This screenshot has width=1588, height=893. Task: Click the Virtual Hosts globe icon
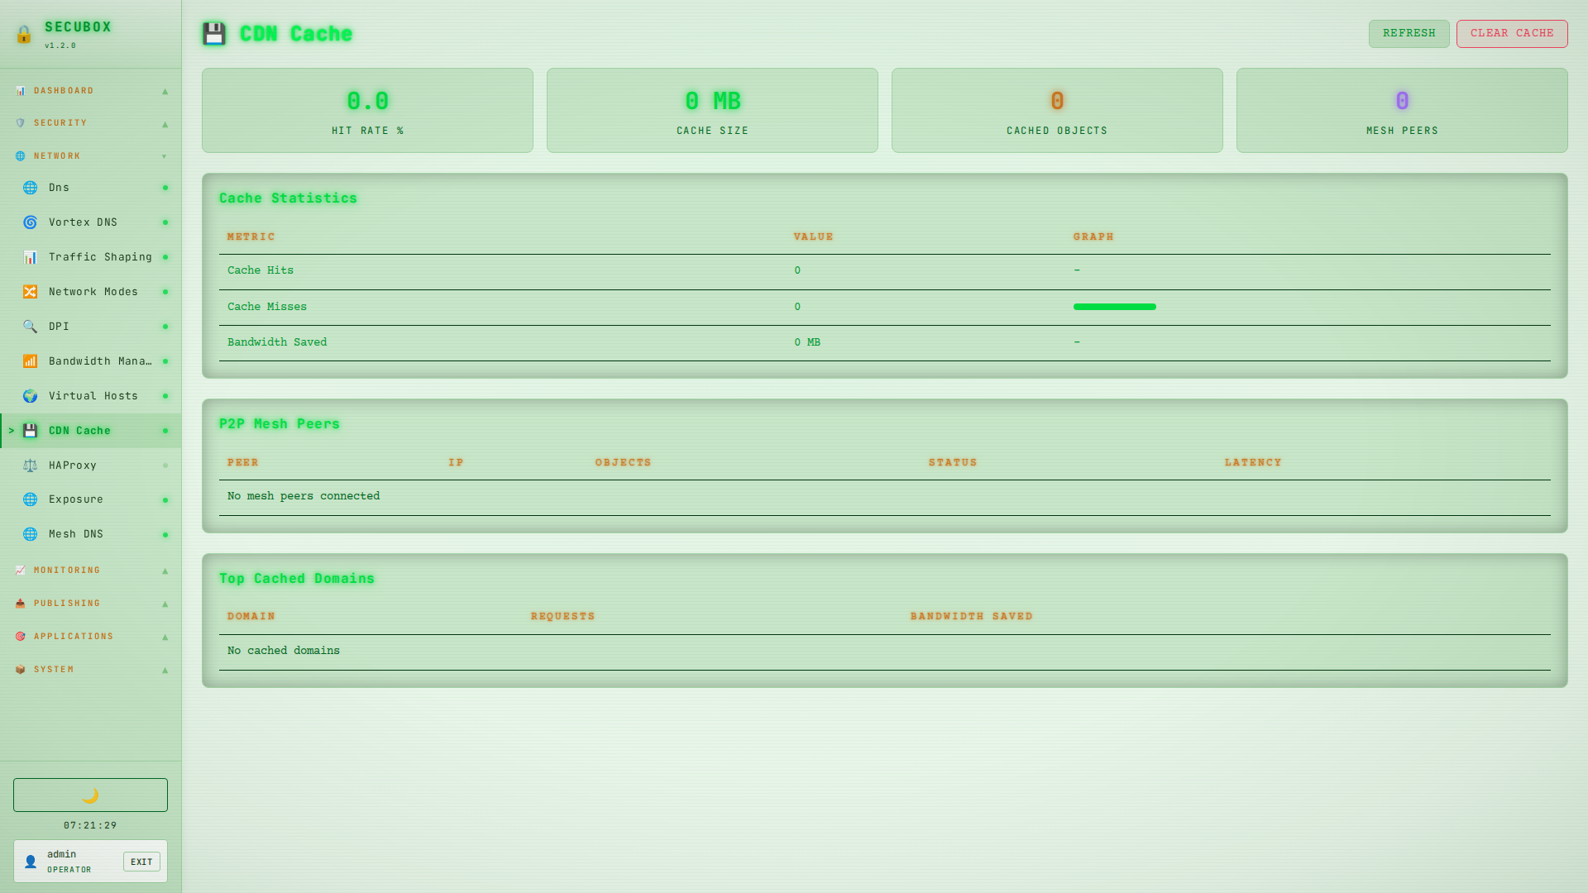30,396
